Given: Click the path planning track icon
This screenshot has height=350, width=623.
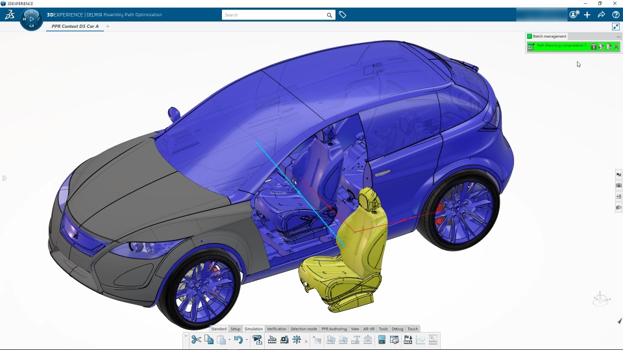Looking at the screenshot, I should (272, 340).
